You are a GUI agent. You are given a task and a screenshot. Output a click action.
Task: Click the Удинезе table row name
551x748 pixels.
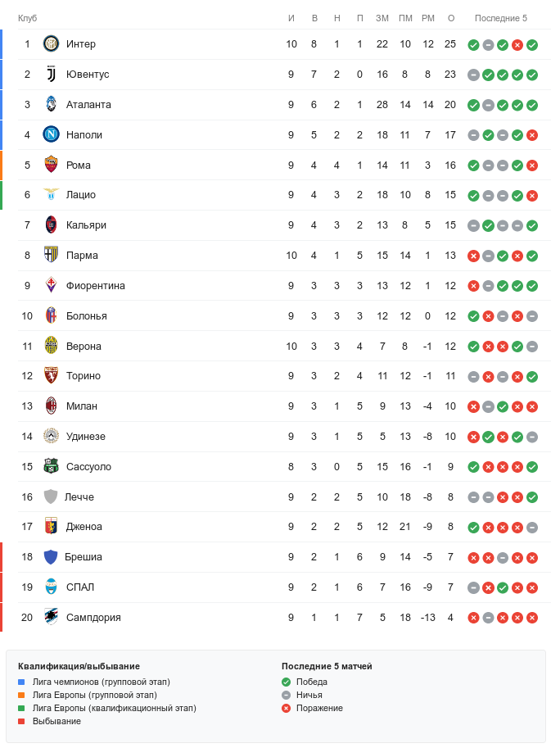coord(86,437)
